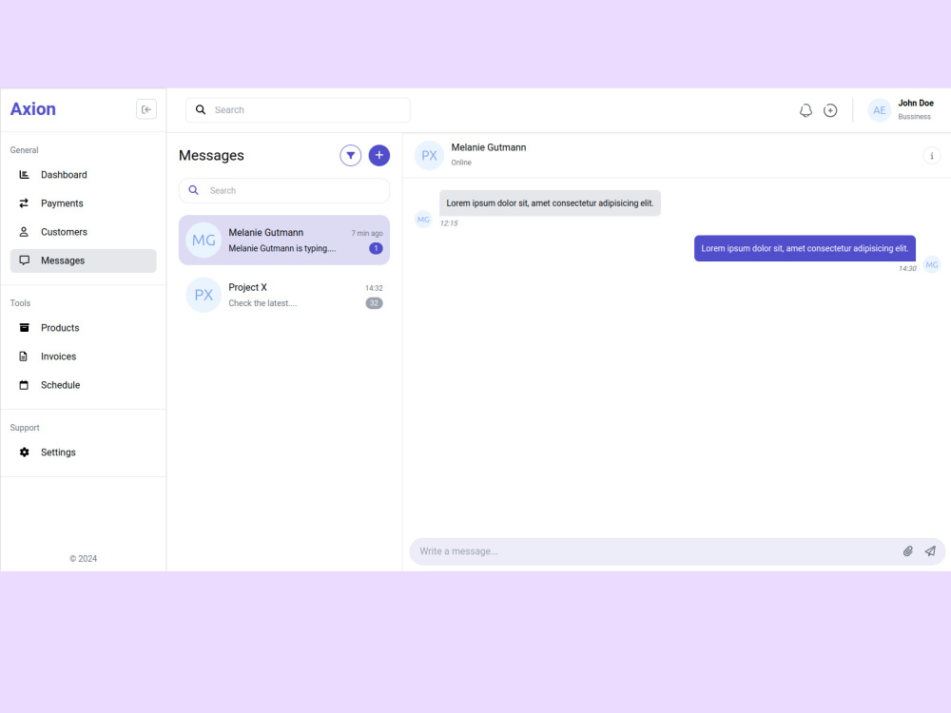
Task: Open conversation info icon
Action: point(932,156)
